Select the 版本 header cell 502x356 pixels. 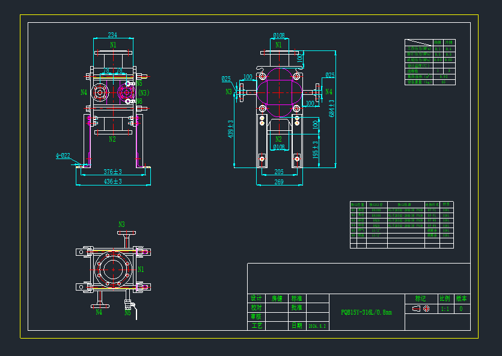click(x=462, y=298)
